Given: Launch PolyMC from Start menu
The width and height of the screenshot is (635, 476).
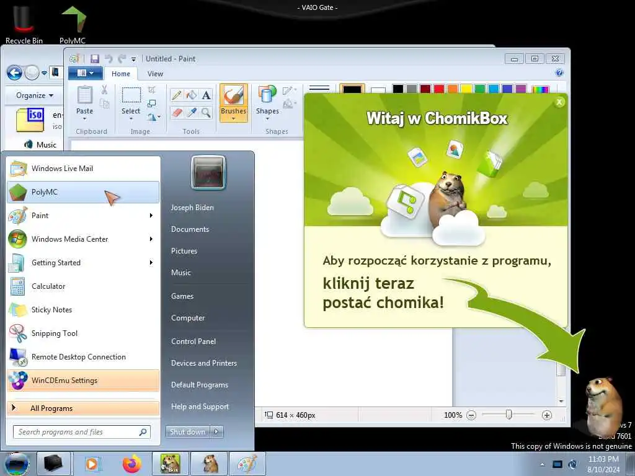Looking at the screenshot, I should tap(84, 192).
